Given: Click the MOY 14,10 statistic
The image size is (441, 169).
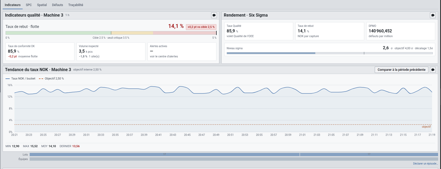Looking at the screenshot, I should (49, 146).
